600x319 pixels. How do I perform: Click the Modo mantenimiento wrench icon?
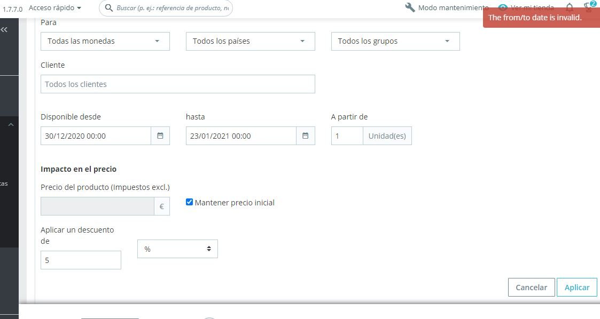410,7
